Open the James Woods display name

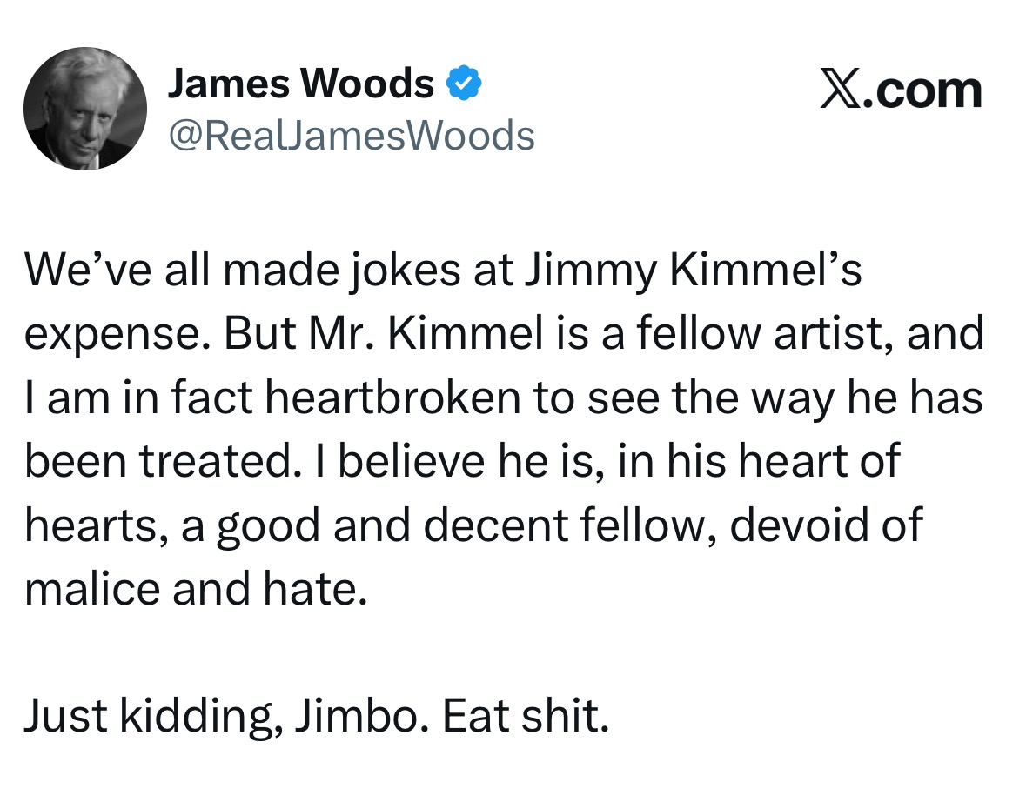[301, 84]
